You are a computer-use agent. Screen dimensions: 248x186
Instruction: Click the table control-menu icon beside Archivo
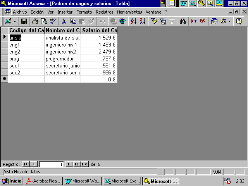7,12
